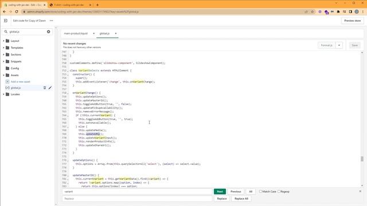Expand the Snippets folder

tap(3, 61)
